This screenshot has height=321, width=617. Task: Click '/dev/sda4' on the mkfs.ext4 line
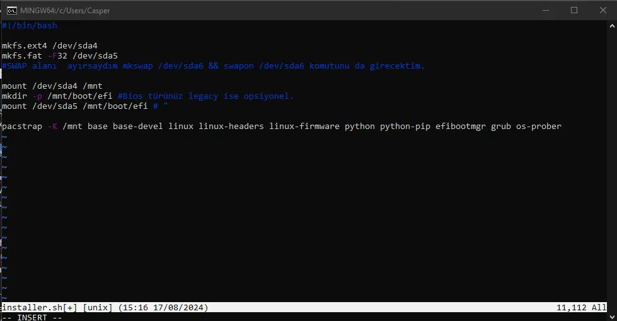[75, 45]
